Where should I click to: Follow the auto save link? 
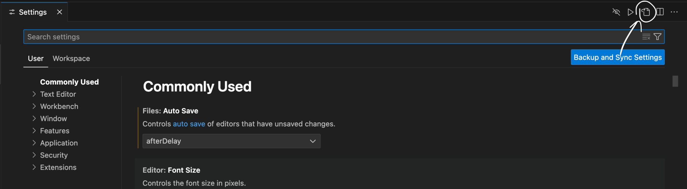(x=189, y=124)
